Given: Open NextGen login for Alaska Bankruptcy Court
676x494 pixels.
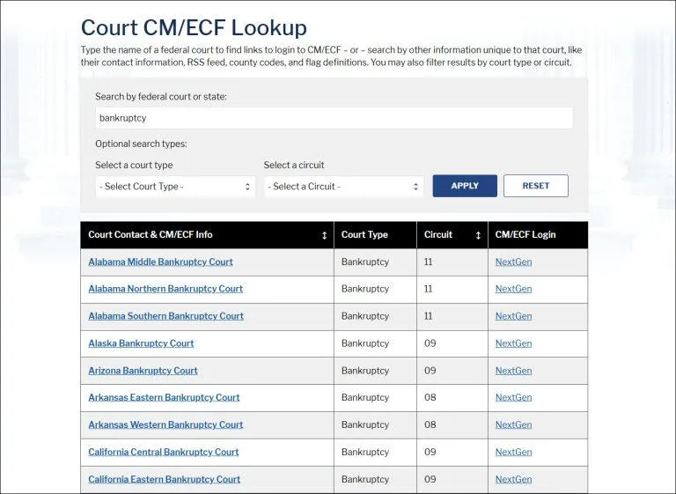Looking at the screenshot, I should pos(513,343).
